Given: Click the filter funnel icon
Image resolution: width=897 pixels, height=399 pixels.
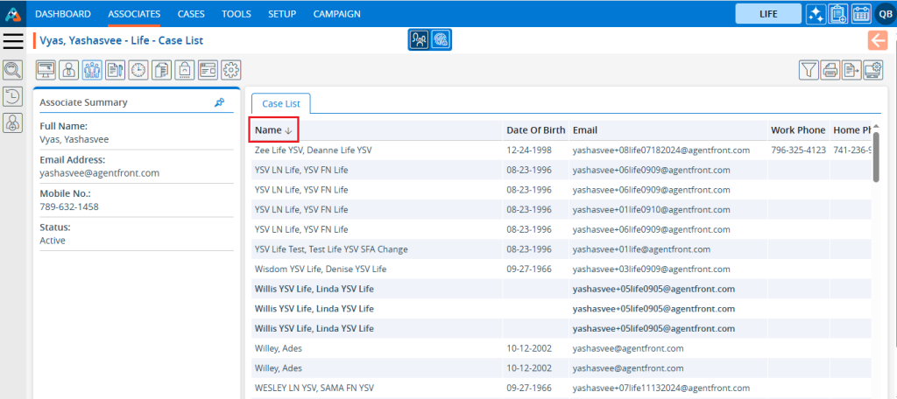Looking at the screenshot, I should pos(809,70).
